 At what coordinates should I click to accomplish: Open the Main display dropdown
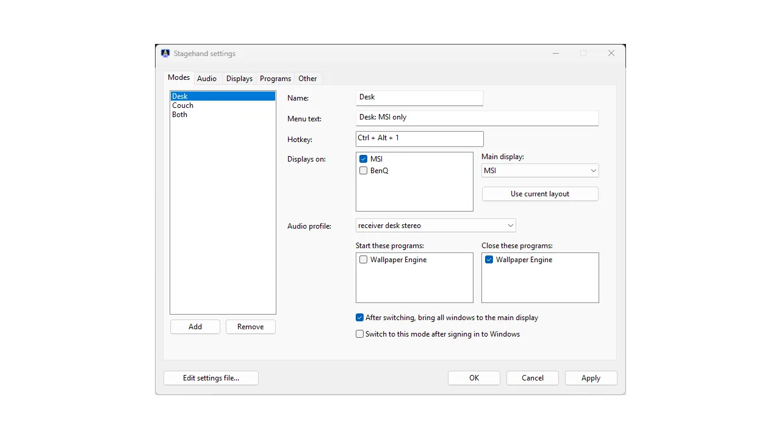click(540, 171)
